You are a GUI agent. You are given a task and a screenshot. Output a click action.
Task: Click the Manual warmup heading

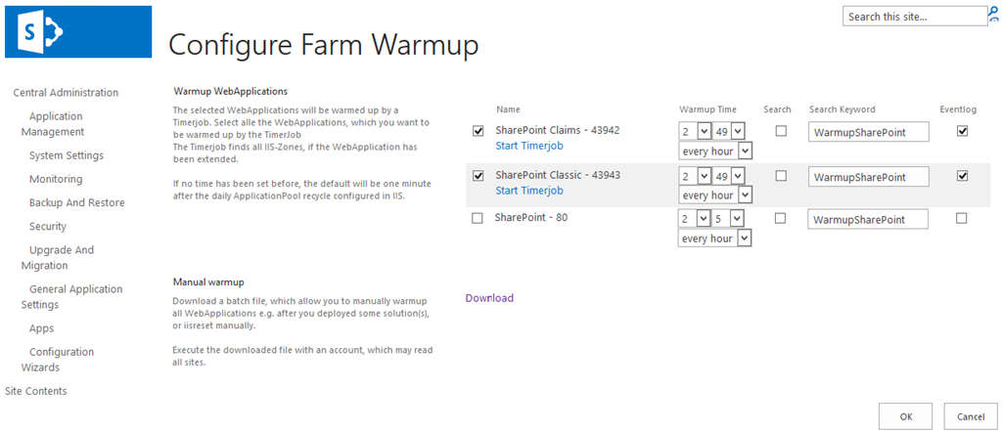tap(208, 281)
